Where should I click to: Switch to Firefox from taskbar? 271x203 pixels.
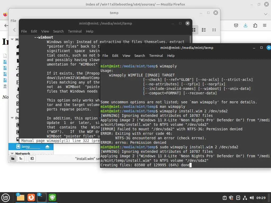[31, 198]
